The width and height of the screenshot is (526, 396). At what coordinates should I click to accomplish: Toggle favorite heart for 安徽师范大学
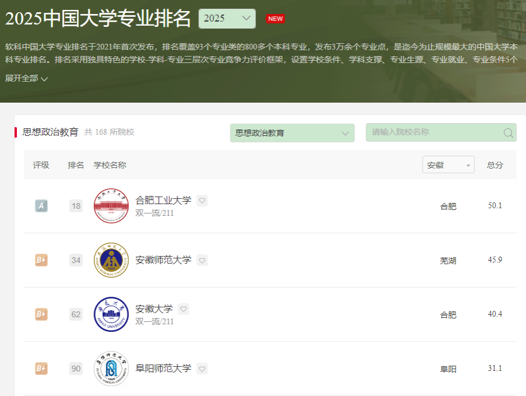click(x=202, y=260)
